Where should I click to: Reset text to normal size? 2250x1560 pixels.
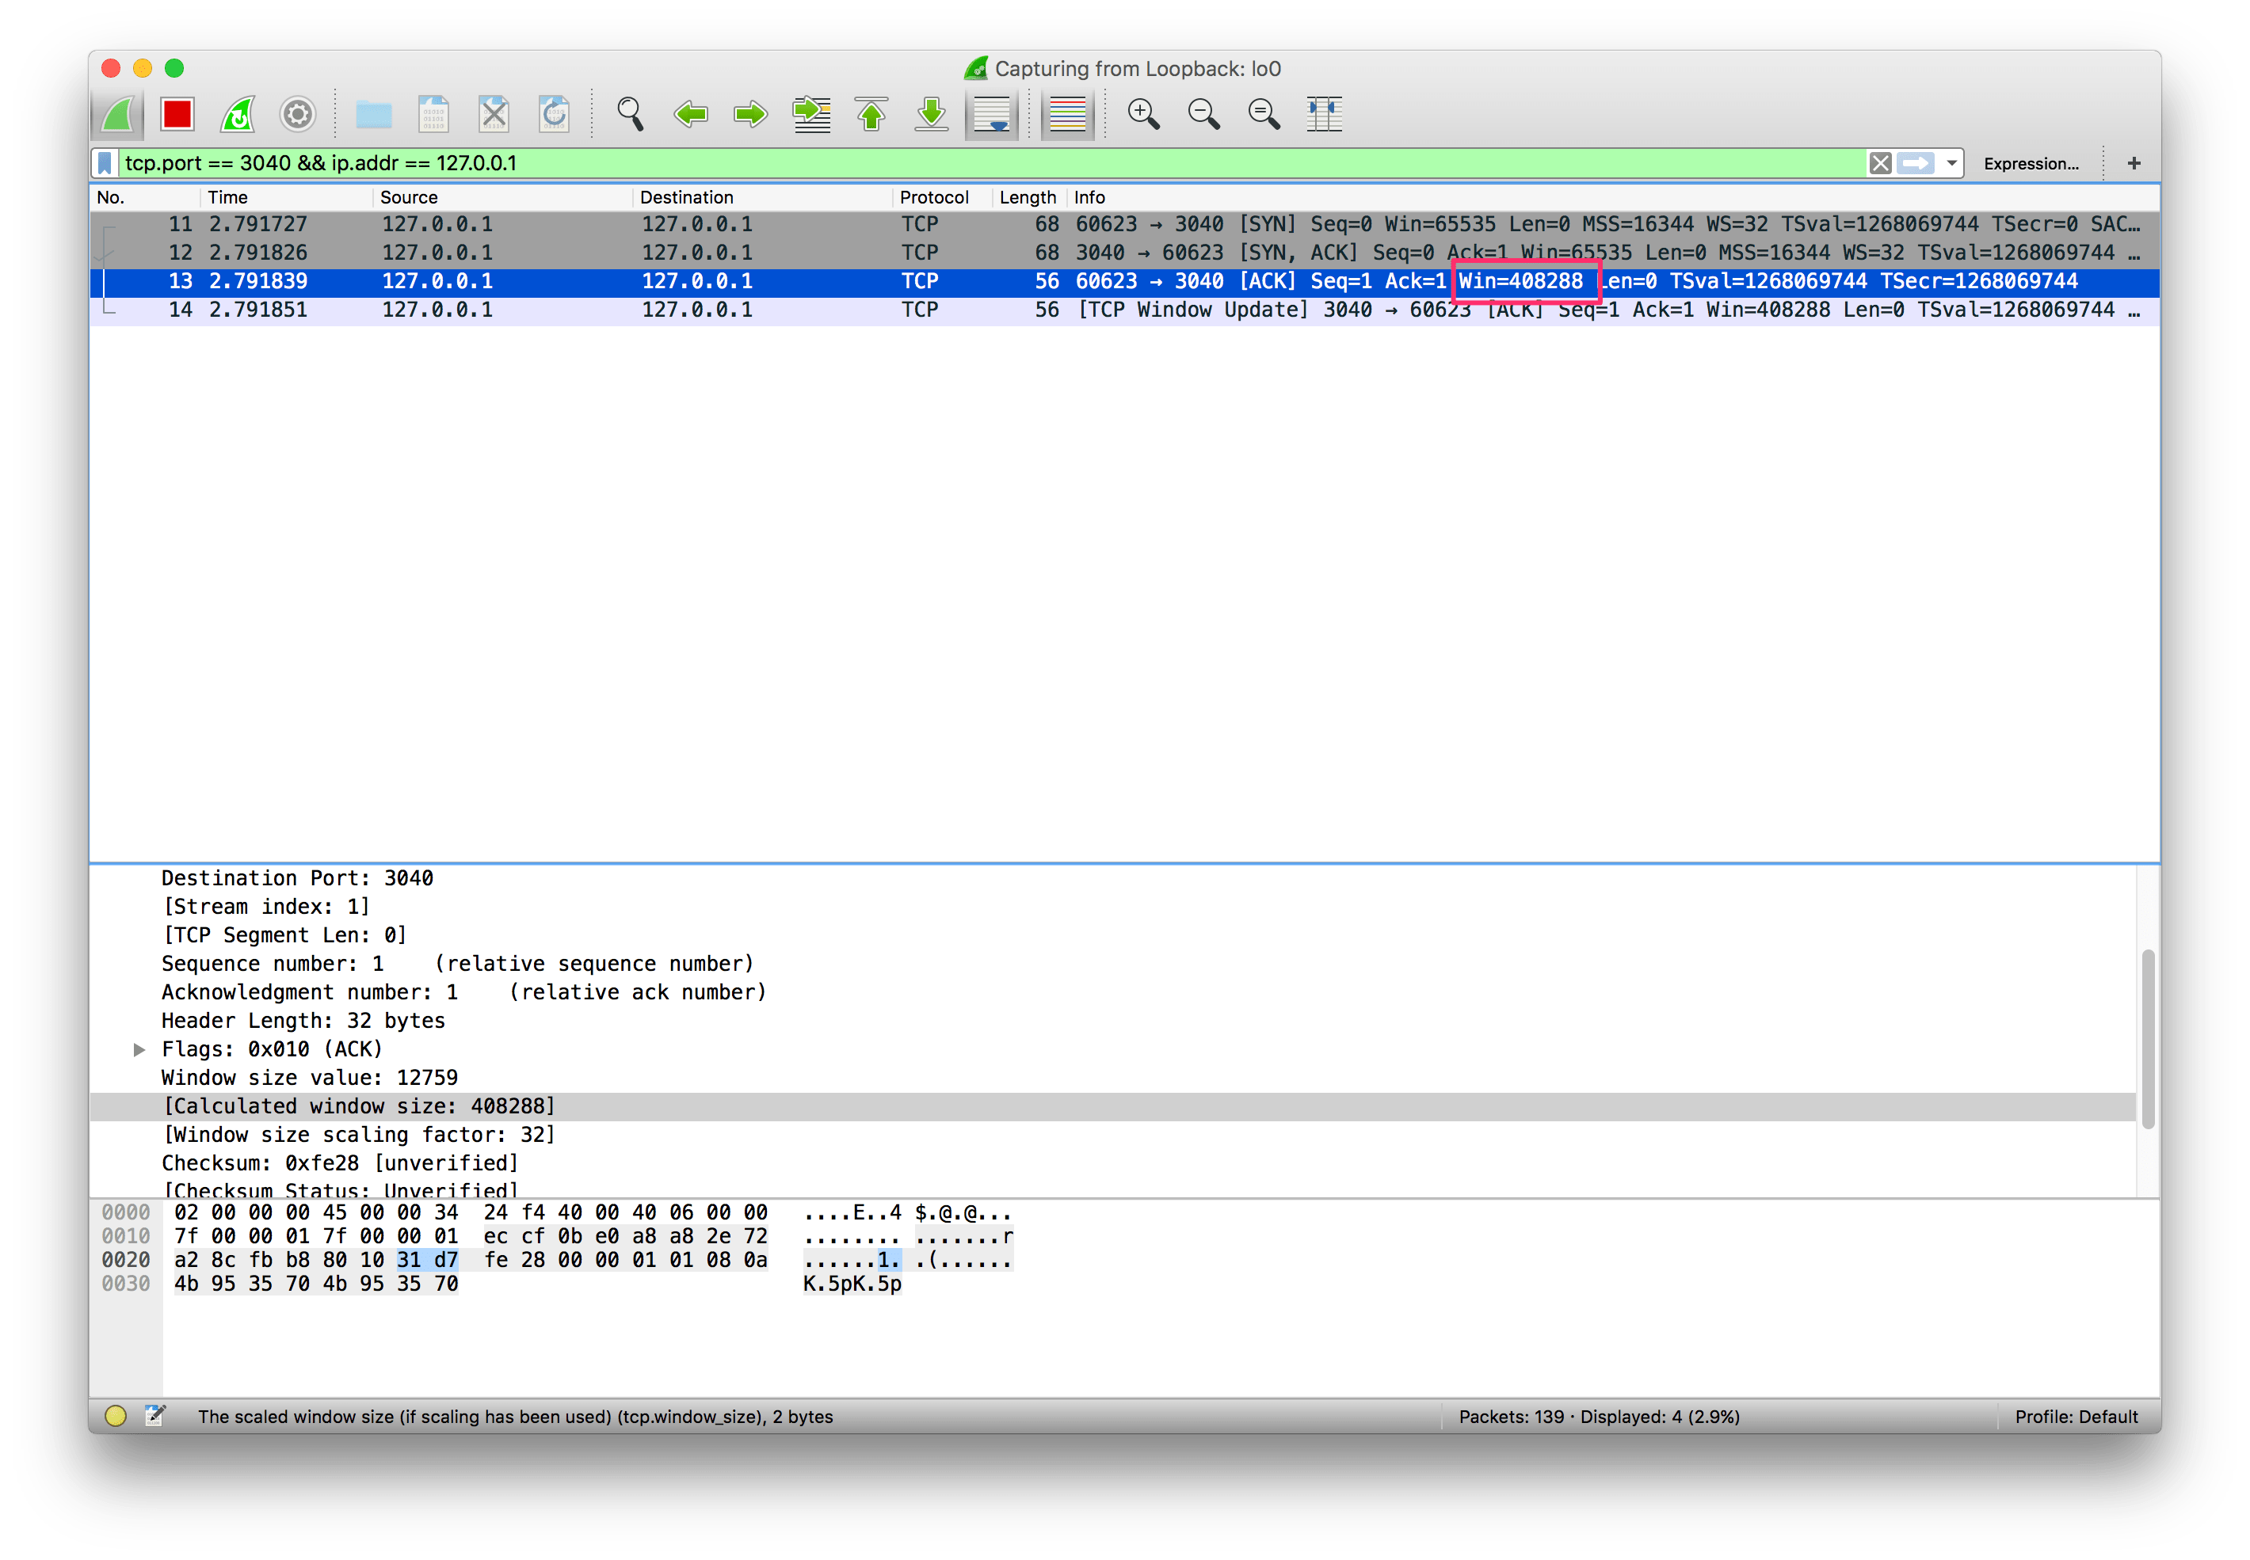(x=1264, y=114)
